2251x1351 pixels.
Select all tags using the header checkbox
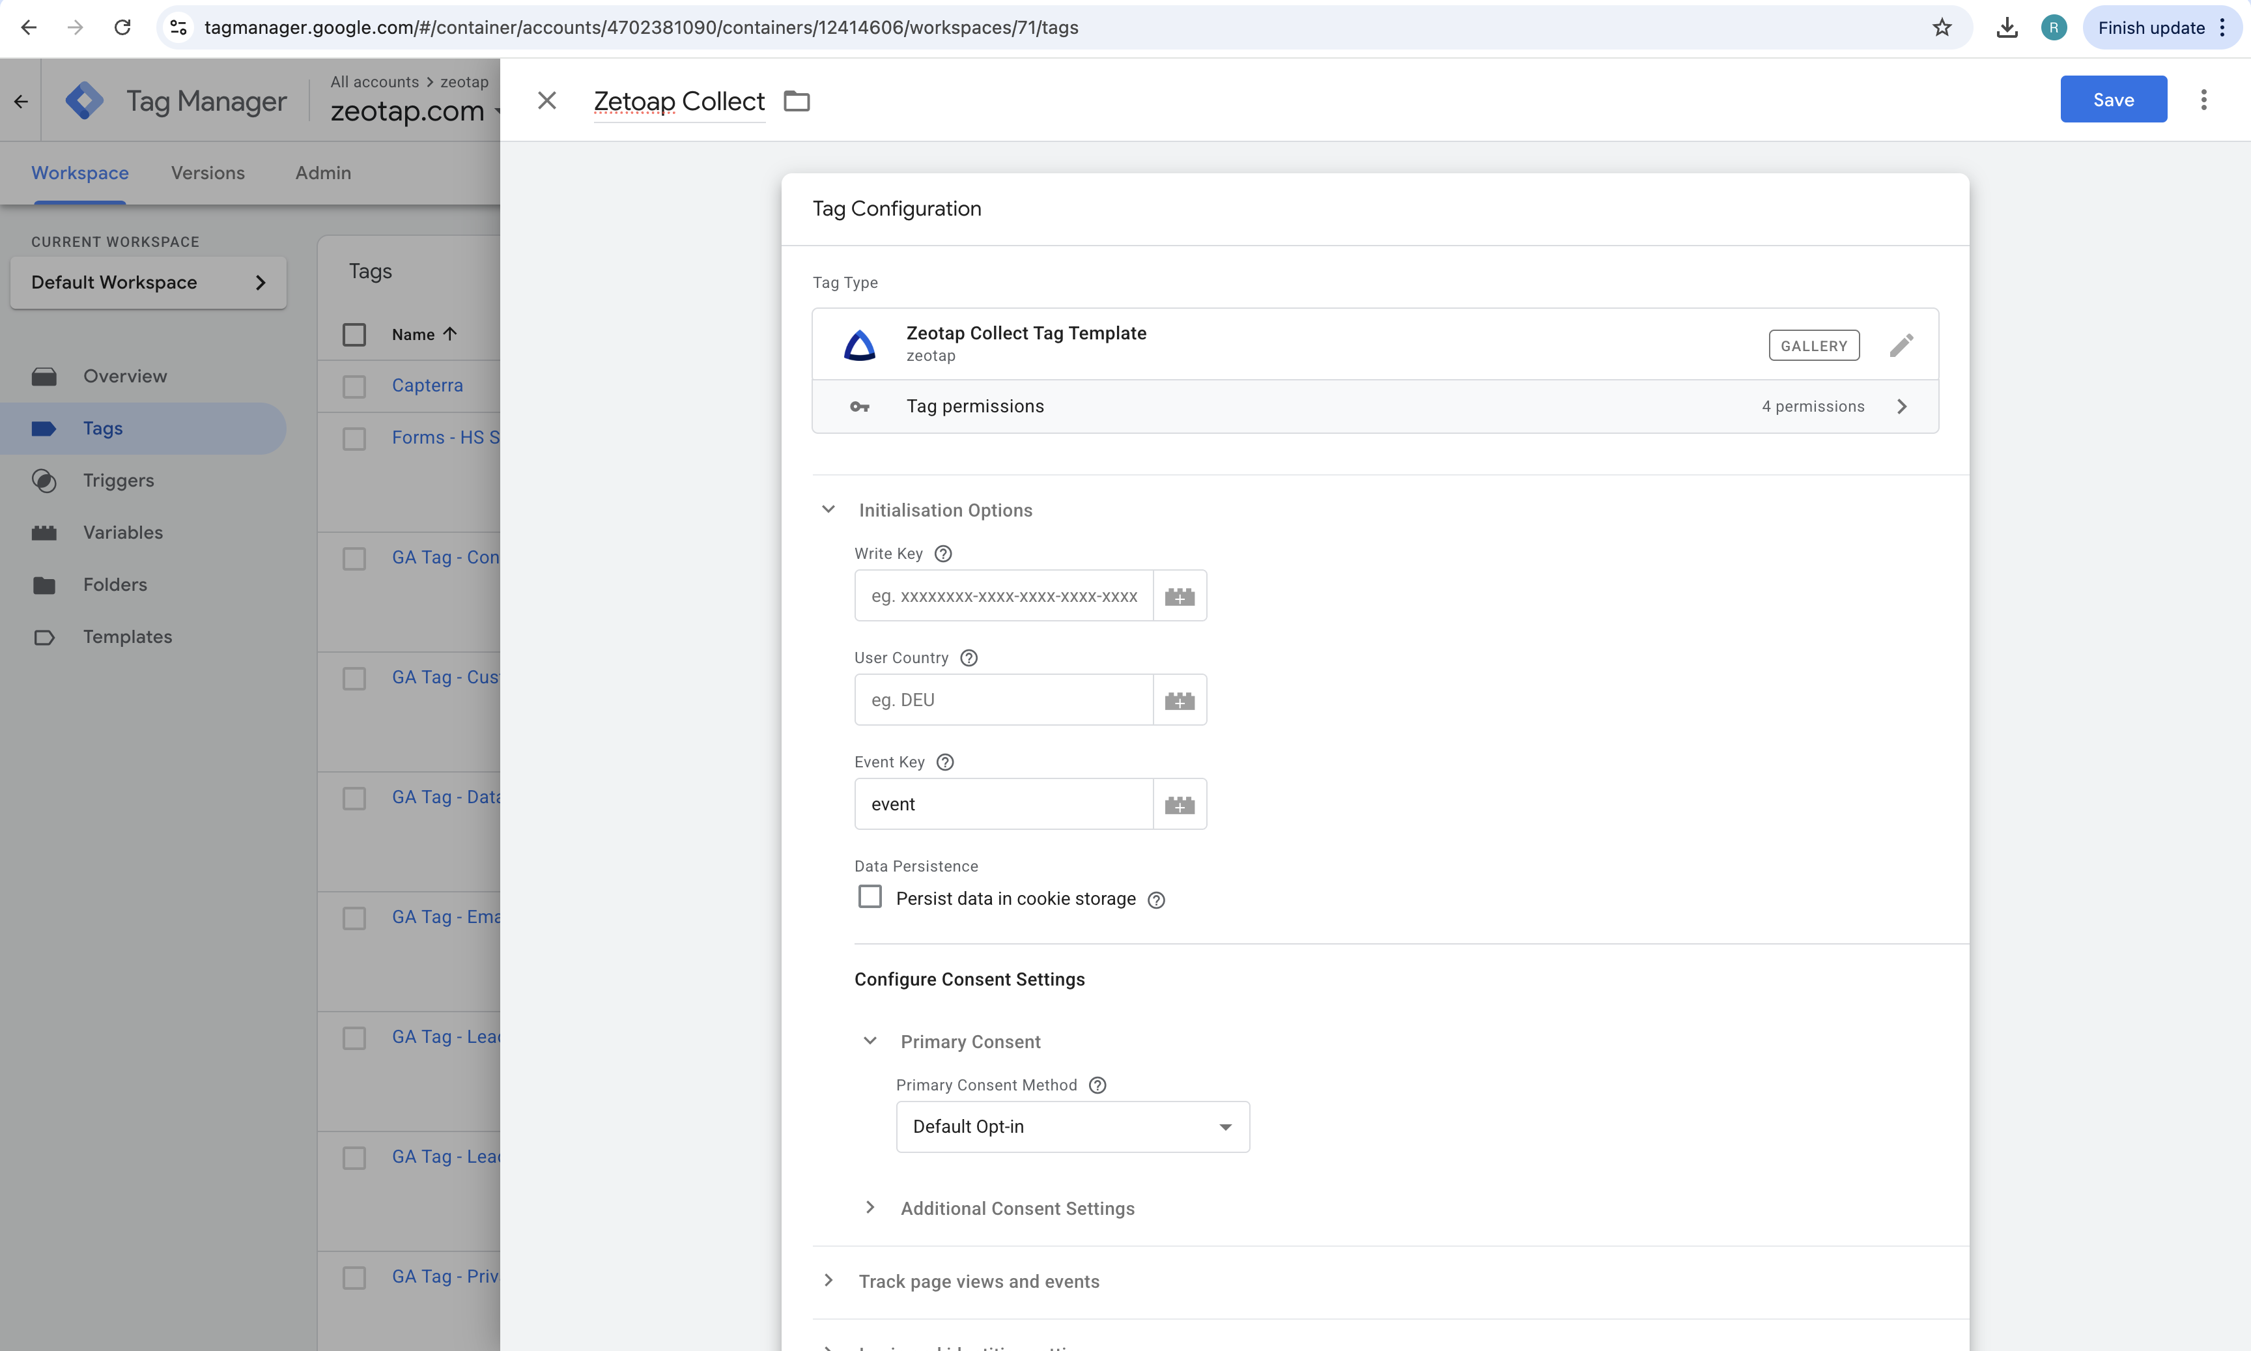[x=354, y=335]
